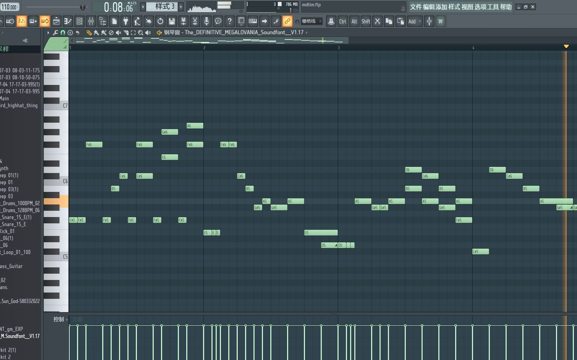Open the piano roll wrench tools menu
This screenshot has width=577, height=360.
(55, 33)
